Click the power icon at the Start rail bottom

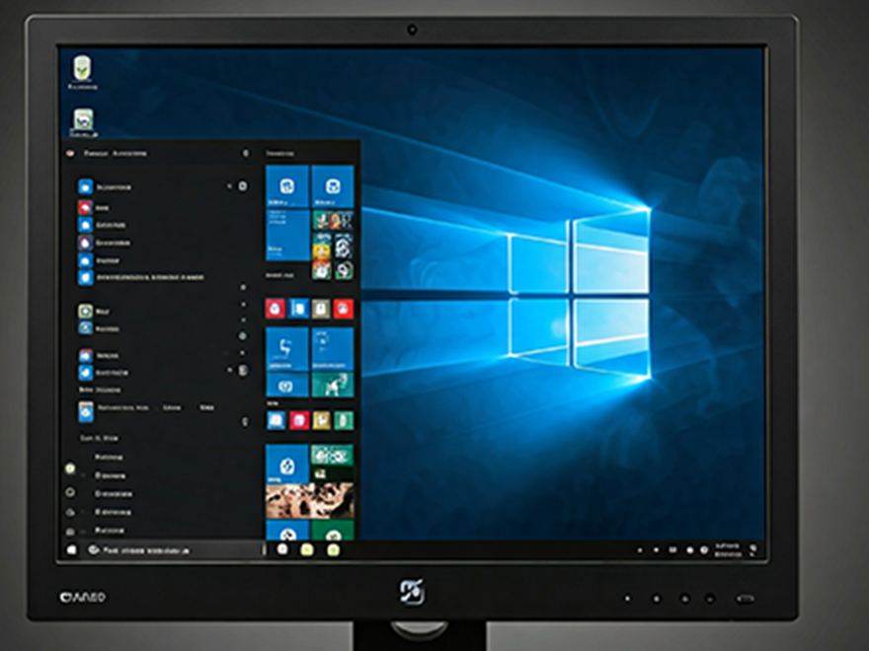click(70, 531)
